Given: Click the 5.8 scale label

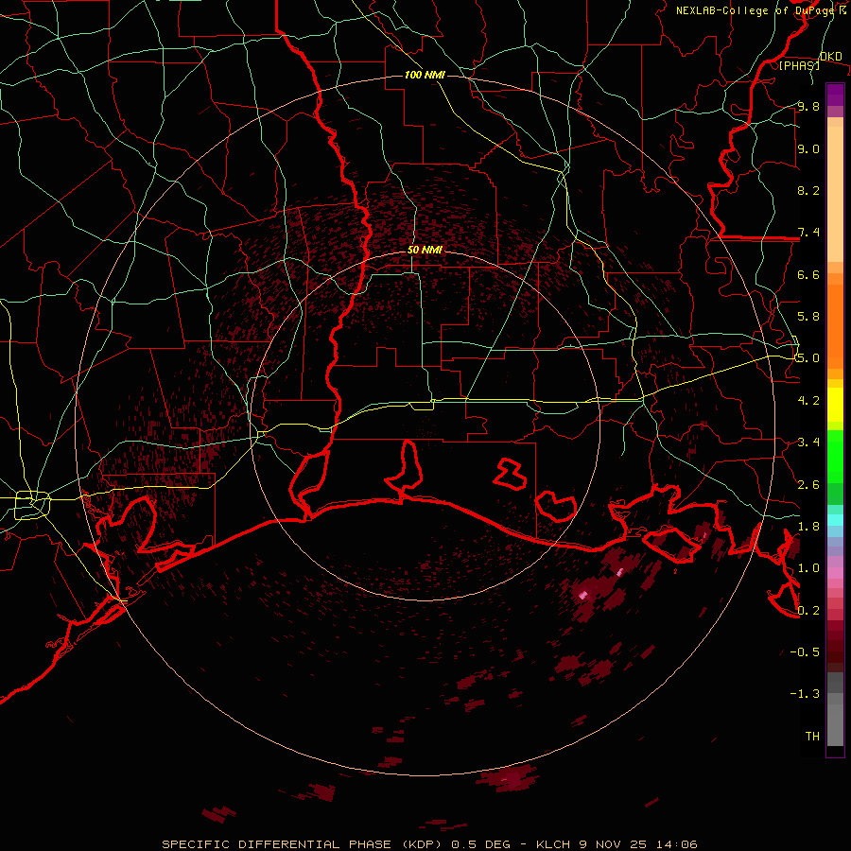Looking at the screenshot, I should [x=808, y=317].
